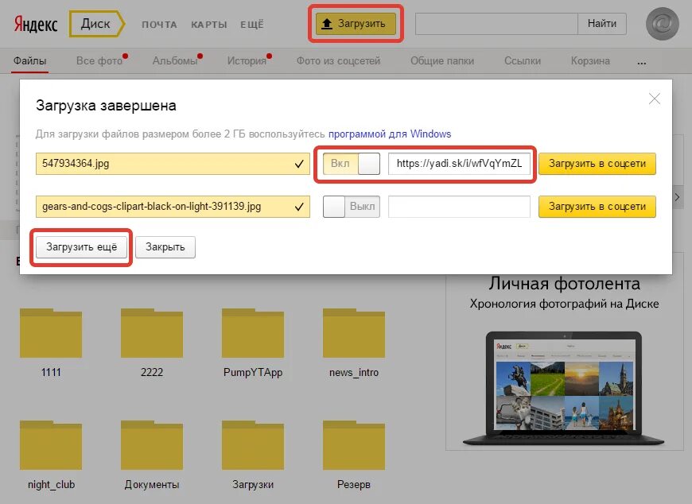
Task: Open the Резерв folder
Action: click(x=354, y=455)
